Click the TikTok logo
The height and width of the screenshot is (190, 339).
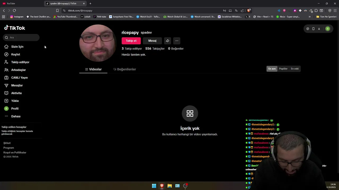click(x=15, y=28)
